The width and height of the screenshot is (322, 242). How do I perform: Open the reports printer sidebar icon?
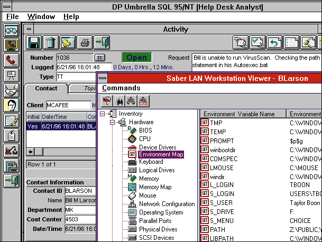(12, 166)
